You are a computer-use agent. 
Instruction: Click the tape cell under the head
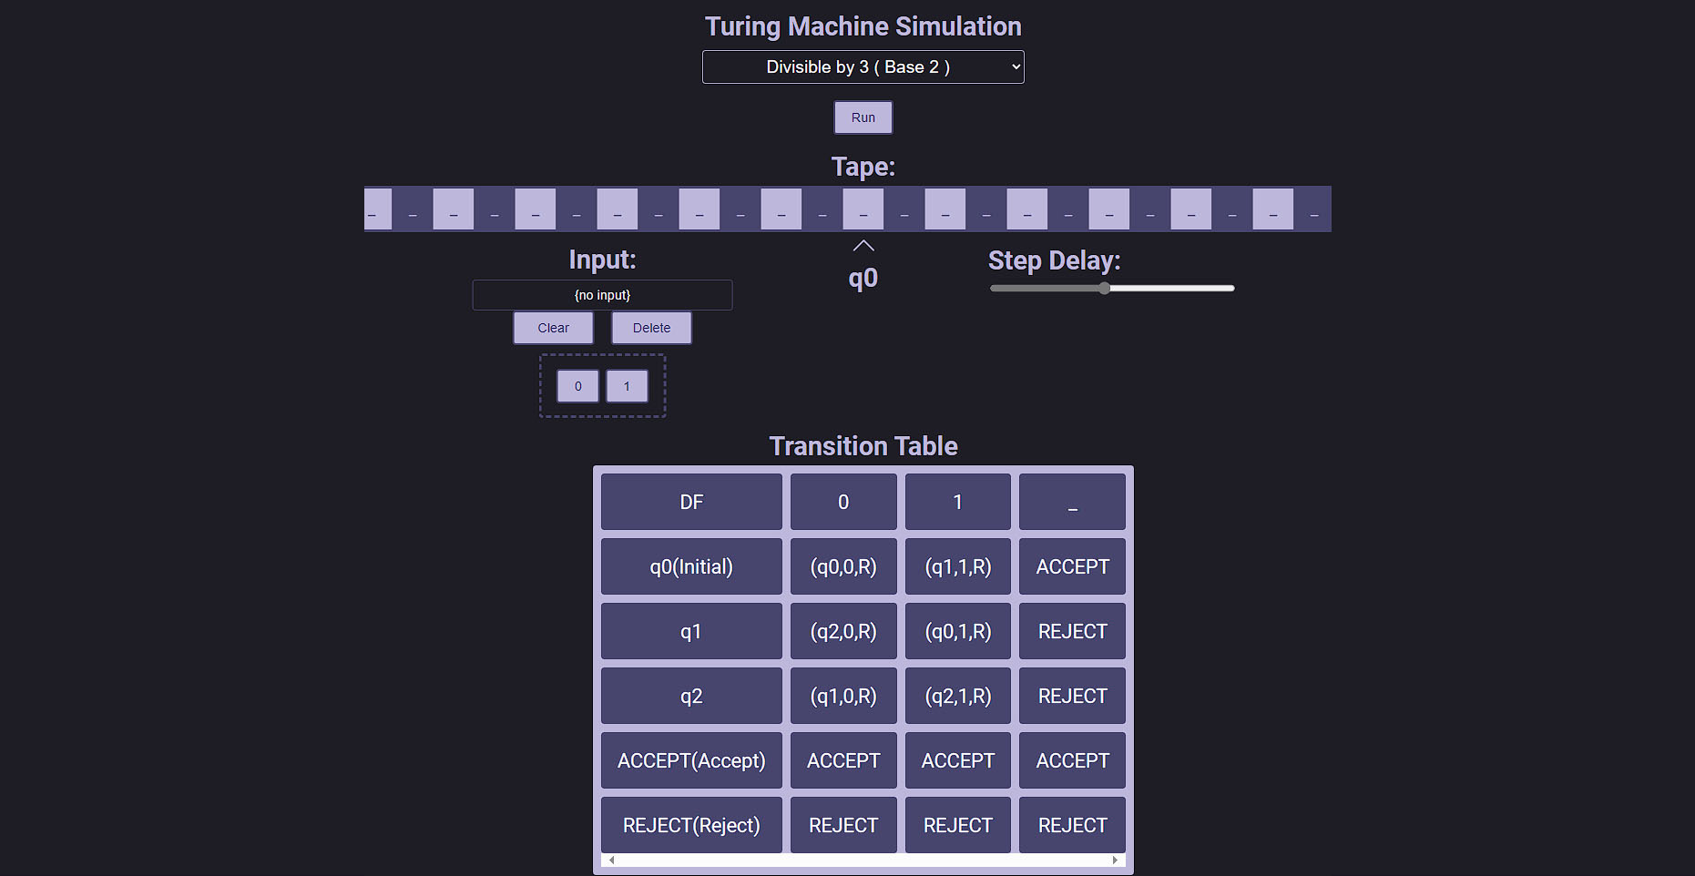(x=863, y=209)
